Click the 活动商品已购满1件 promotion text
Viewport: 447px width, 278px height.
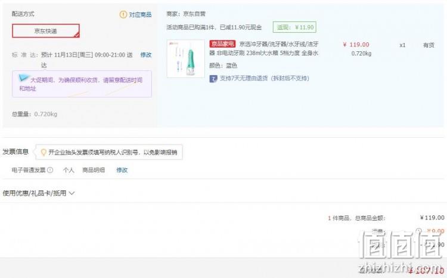pyautogui.click(x=214, y=27)
